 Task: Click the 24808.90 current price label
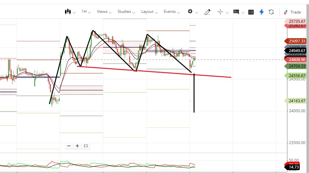click(295, 59)
